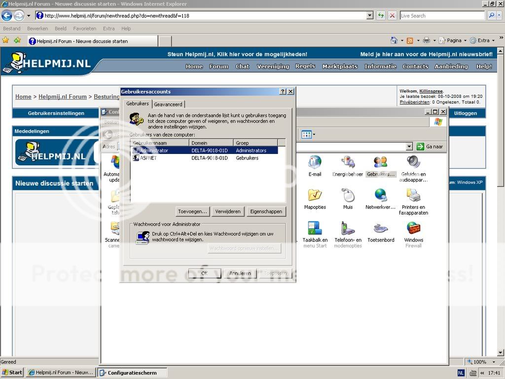Switch to the Geavanceerd tab
505x379 pixels.
(168, 104)
